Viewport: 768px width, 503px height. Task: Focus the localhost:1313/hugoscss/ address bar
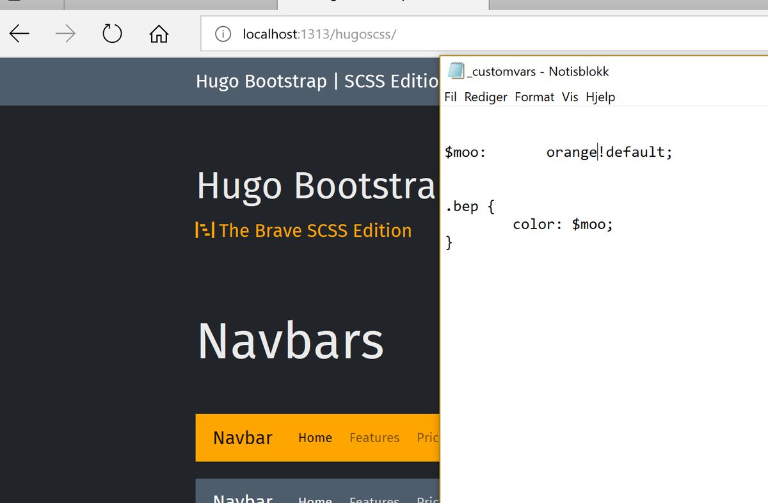point(484,34)
